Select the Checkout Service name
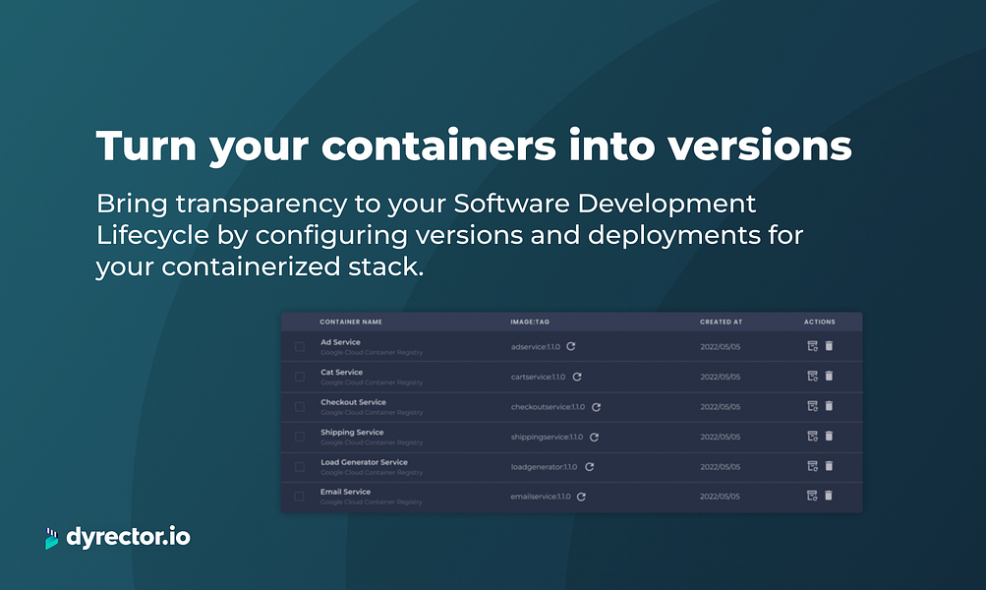This screenshot has width=986, height=590. coord(353,402)
